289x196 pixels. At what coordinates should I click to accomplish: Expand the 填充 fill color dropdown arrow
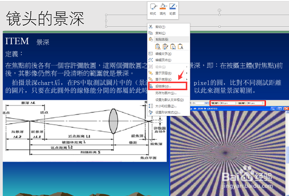[167, 6]
